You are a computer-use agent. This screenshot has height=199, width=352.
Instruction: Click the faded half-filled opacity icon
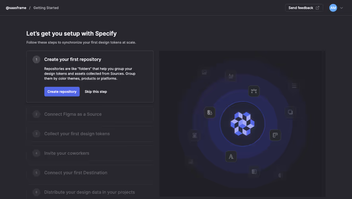point(254,172)
